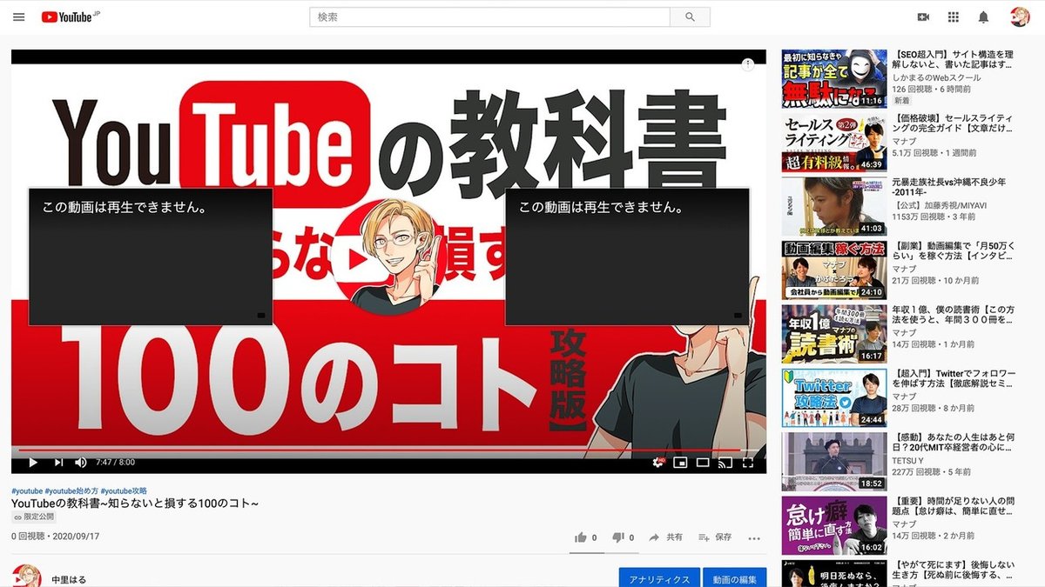1045x587 pixels.
Task: Save the video via 保存
Action: pyautogui.click(x=715, y=537)
